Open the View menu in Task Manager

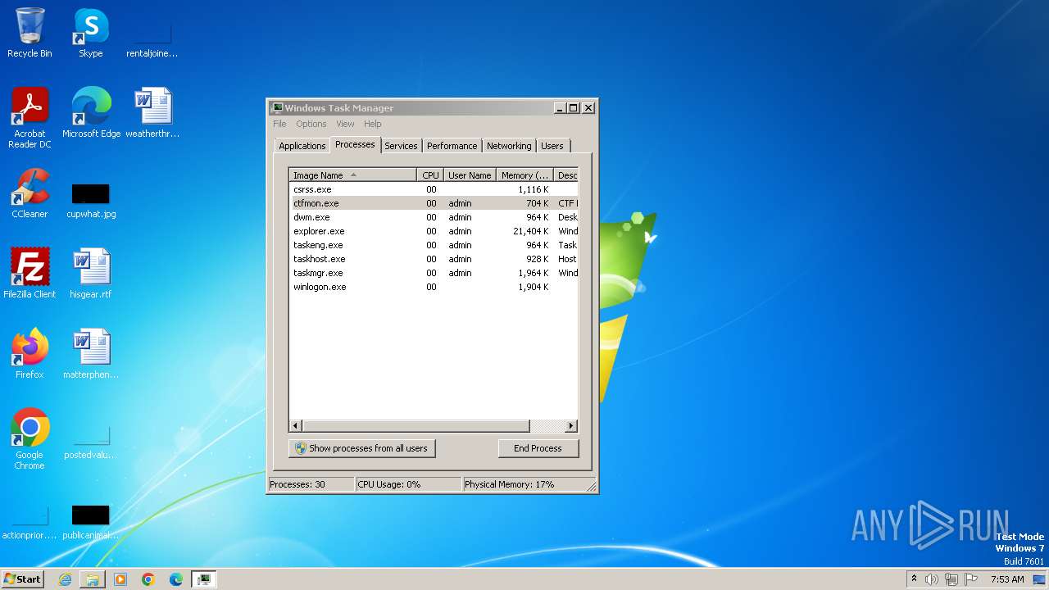[x=345, y=124]
